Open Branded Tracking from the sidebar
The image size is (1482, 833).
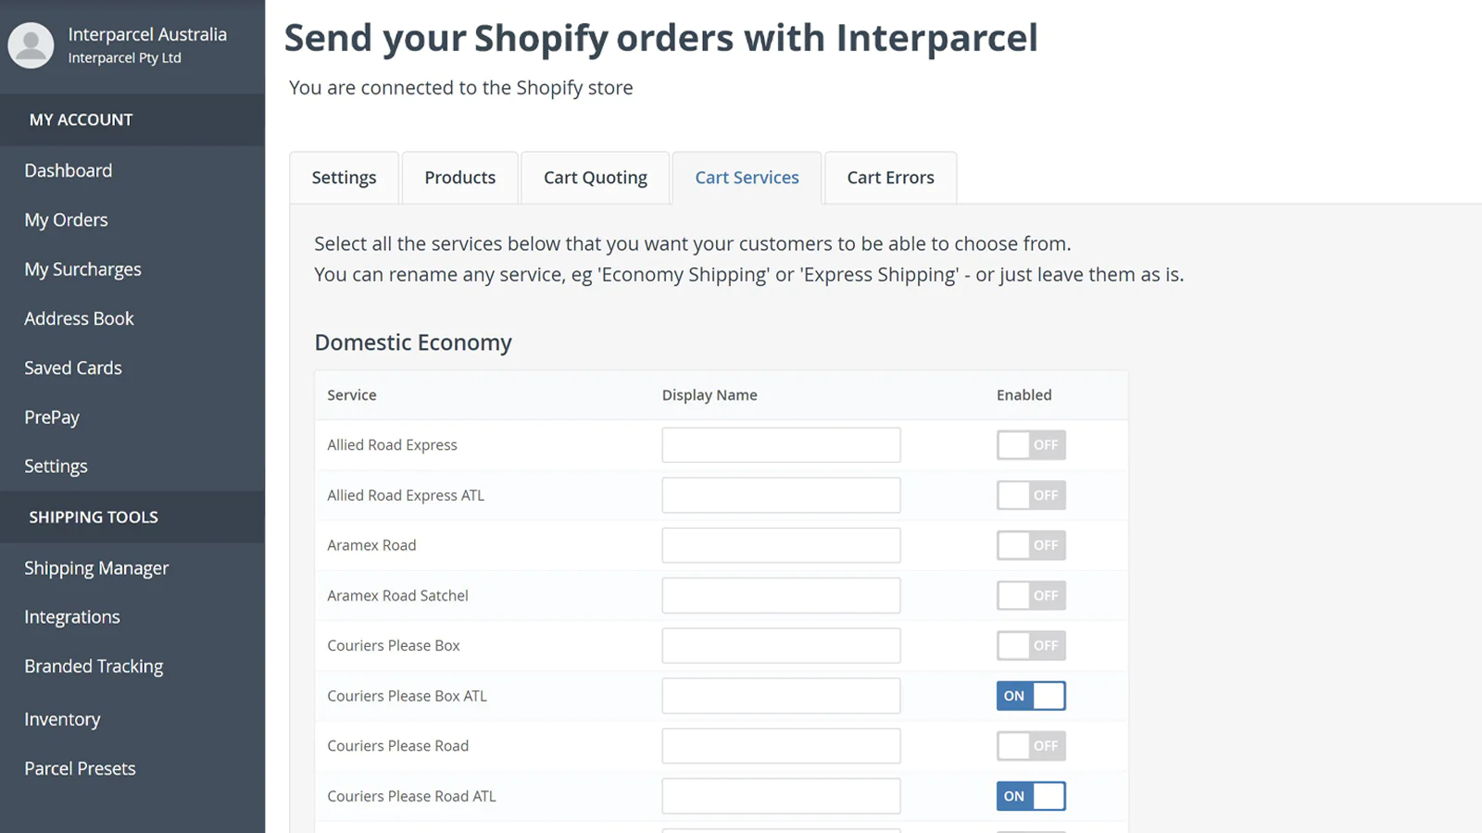coord(94,666)
